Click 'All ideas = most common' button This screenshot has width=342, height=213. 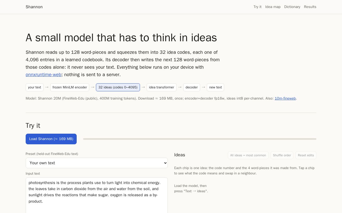point(248,155)
